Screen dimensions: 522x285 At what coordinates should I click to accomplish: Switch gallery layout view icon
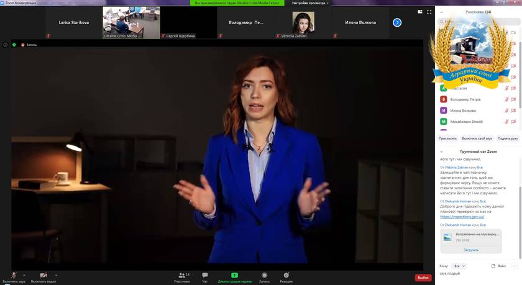pos(420,12)
